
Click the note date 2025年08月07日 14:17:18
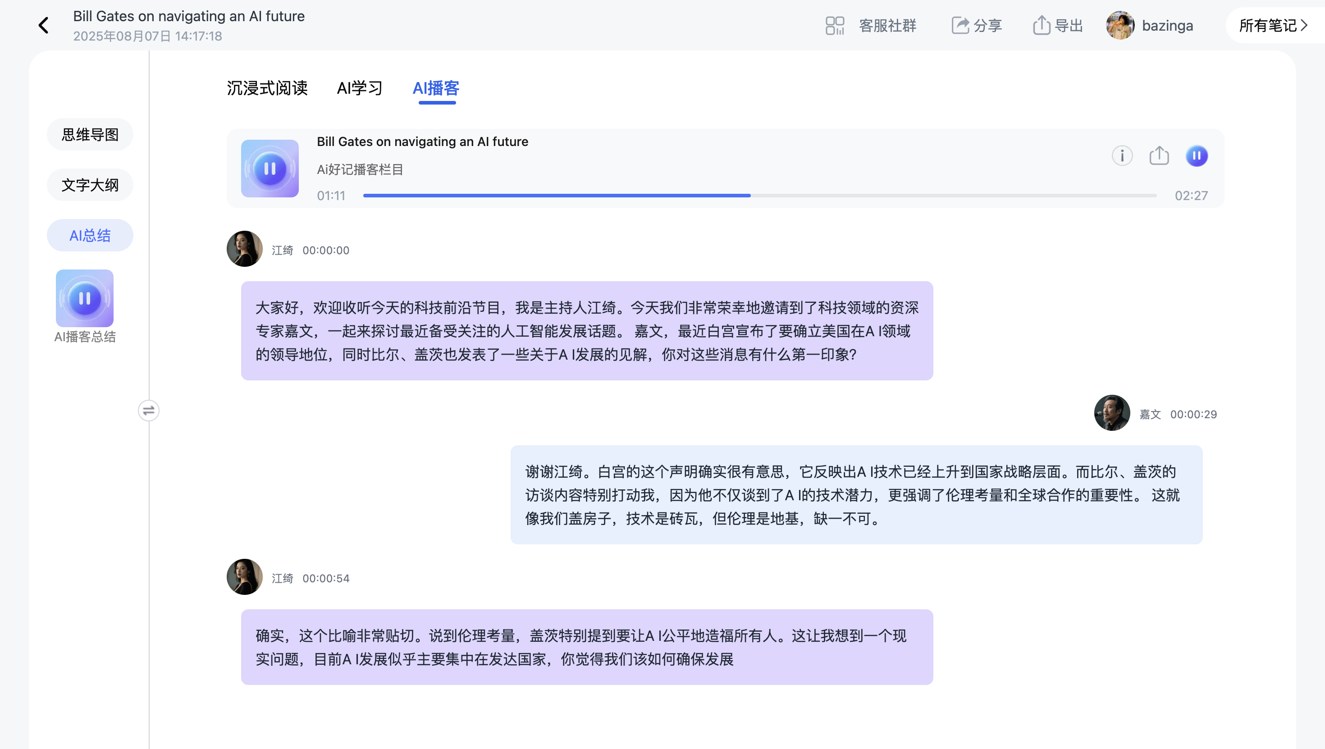click(x=148, y=36)
